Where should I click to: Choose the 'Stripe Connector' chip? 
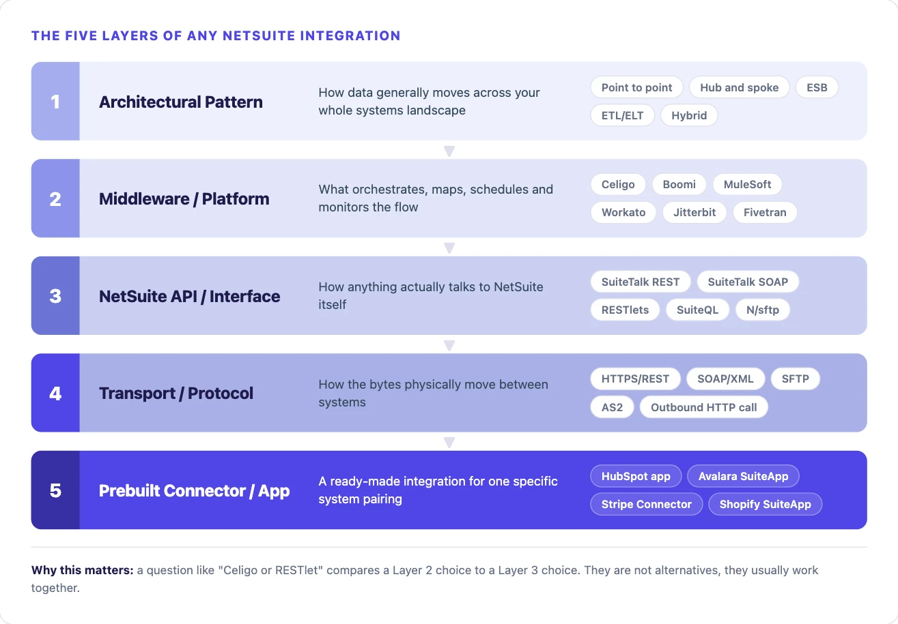click(x=646, y=504)
